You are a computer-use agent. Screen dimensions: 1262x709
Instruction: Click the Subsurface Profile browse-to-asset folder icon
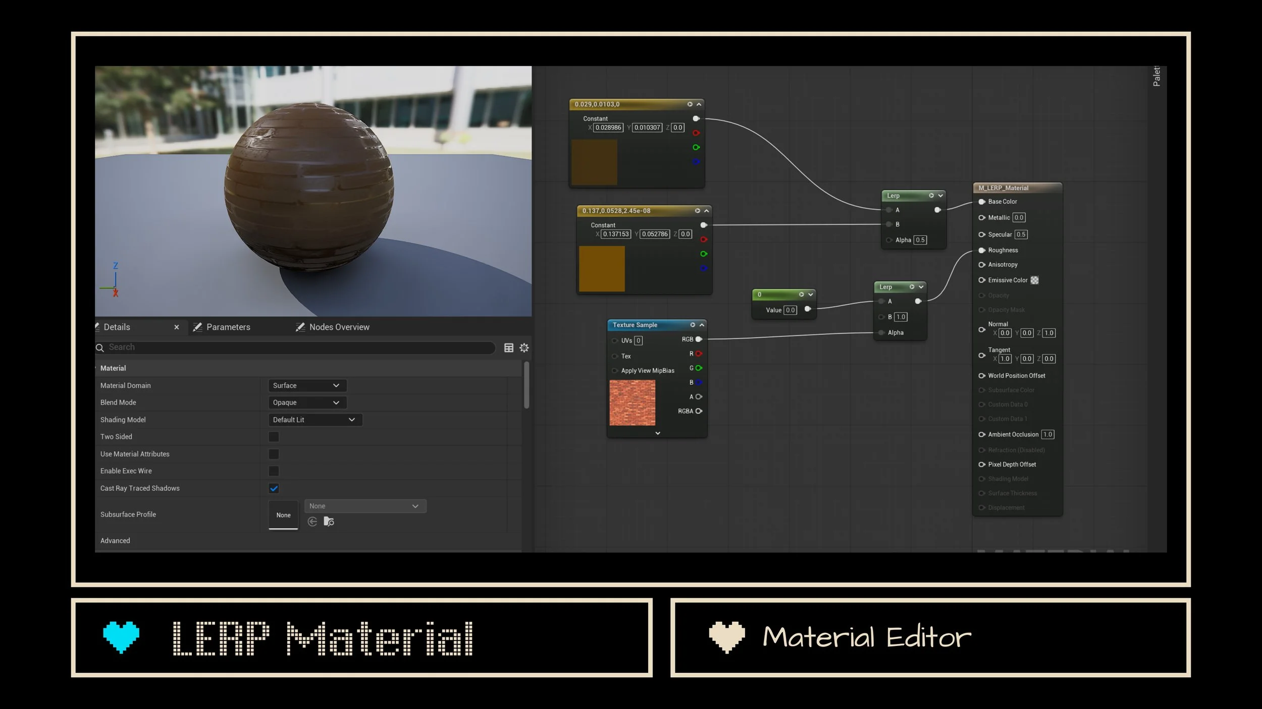click(329, 521)
